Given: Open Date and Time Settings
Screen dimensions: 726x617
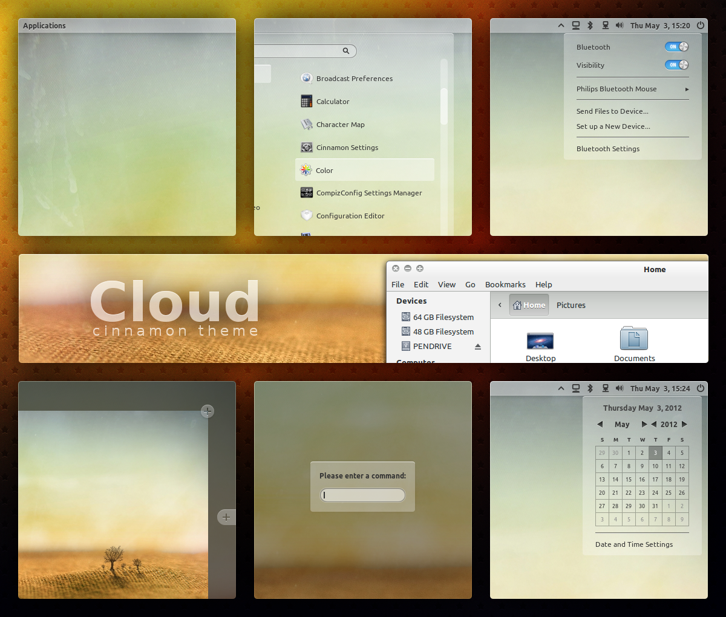Looking at the screenshot, I should click(634, 544).
